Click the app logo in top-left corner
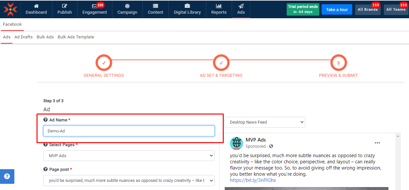This screenshot has height=190, width=409. point(10,9)
